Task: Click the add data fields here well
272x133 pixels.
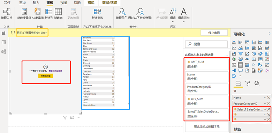Action: point(207,126)
